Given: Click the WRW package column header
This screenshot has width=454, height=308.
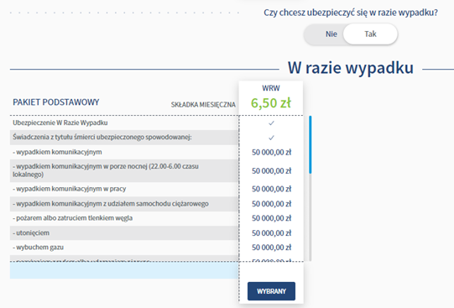Looking at the screenshot, I should pos(271,88).
